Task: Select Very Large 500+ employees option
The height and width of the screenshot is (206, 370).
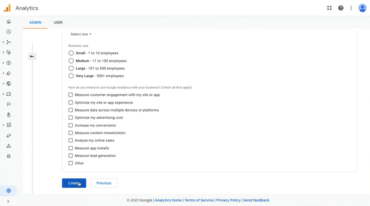Action: pyautogui.click(x=71, y=76)
